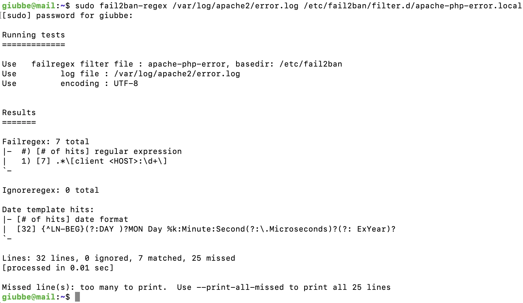Viewport: 523px width, 303px height.
Task: Click the LN-BEG date format pattern
Action: pyautogui.click(x=218, y=229)
